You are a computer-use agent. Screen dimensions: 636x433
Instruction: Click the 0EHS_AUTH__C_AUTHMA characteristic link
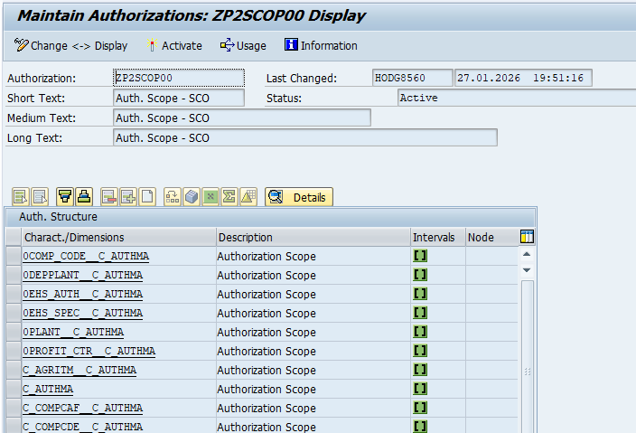82,295
